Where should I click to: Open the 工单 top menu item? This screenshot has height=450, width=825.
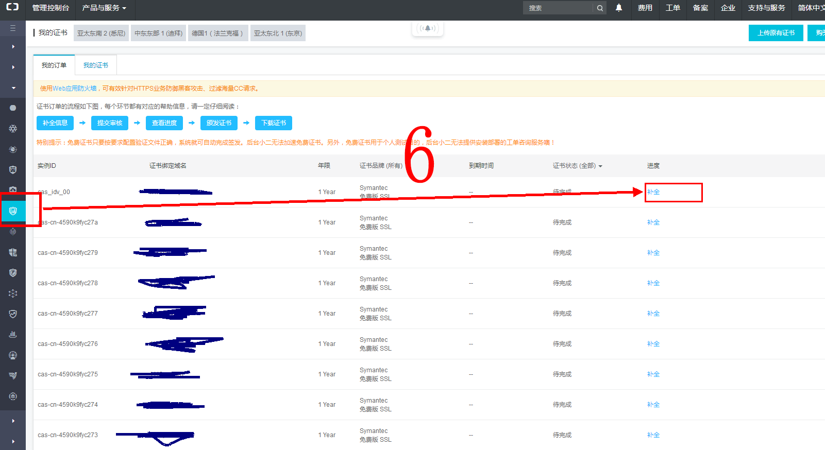(x=672, y=8)
